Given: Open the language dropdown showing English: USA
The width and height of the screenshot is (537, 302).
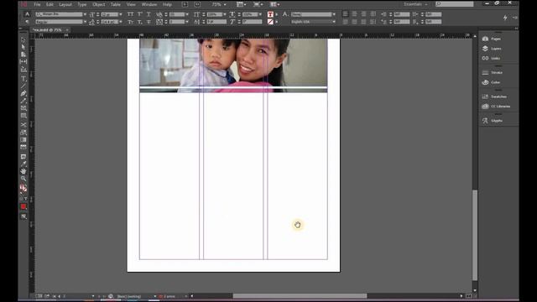Looking at the screenshot, I should coord(313,22).
